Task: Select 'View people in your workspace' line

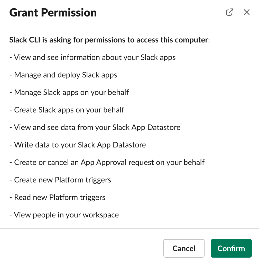Action: [64, 215]
